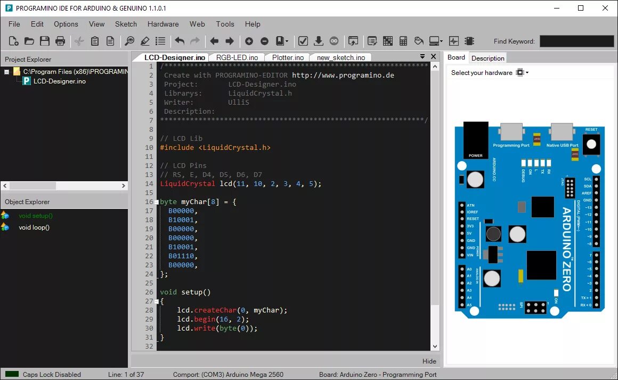Open the Sketch menu
618x380 pixels.
click(126, 24)
